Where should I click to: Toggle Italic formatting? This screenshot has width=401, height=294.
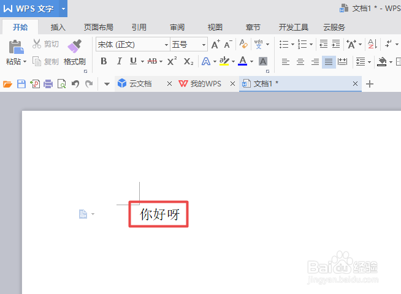(119, 61)
